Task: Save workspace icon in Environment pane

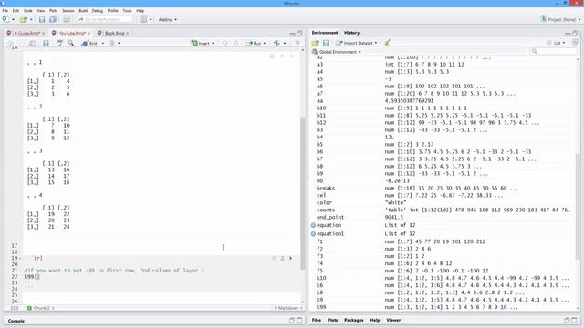Action: 326,43
